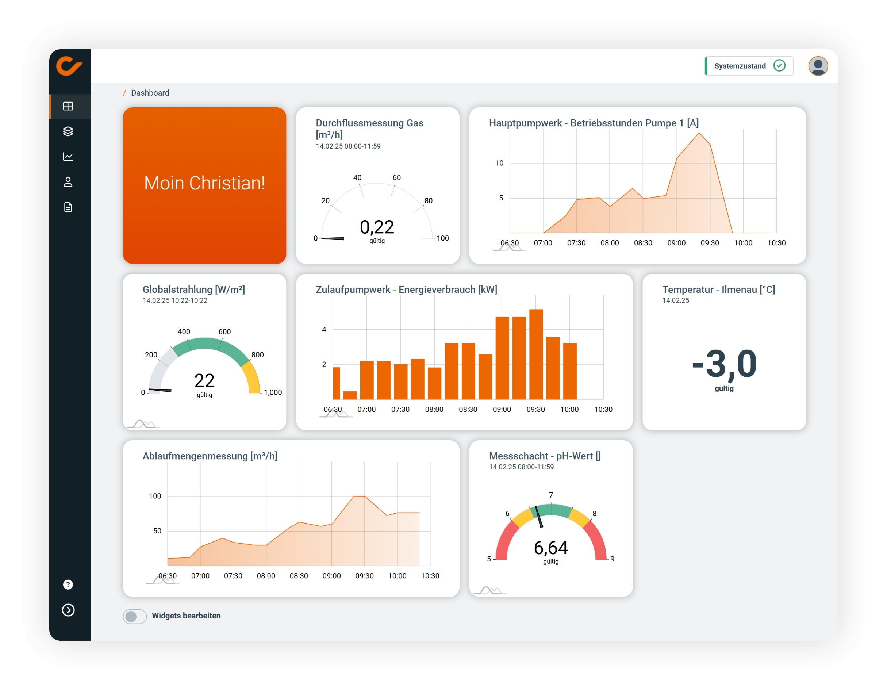The image size is (887, 690).
Task: Click the help question mark icon
Action: [68, 584]
